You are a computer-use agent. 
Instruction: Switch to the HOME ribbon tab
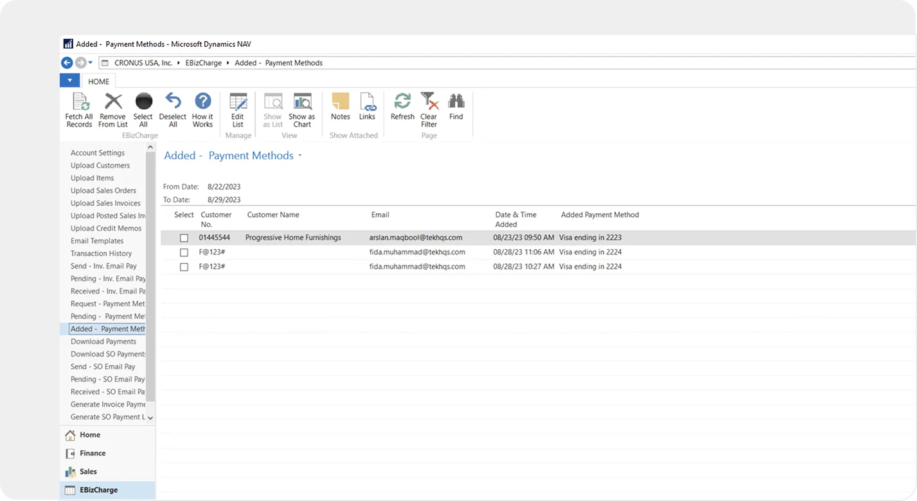pyautogui.click(x=98, y=82)
